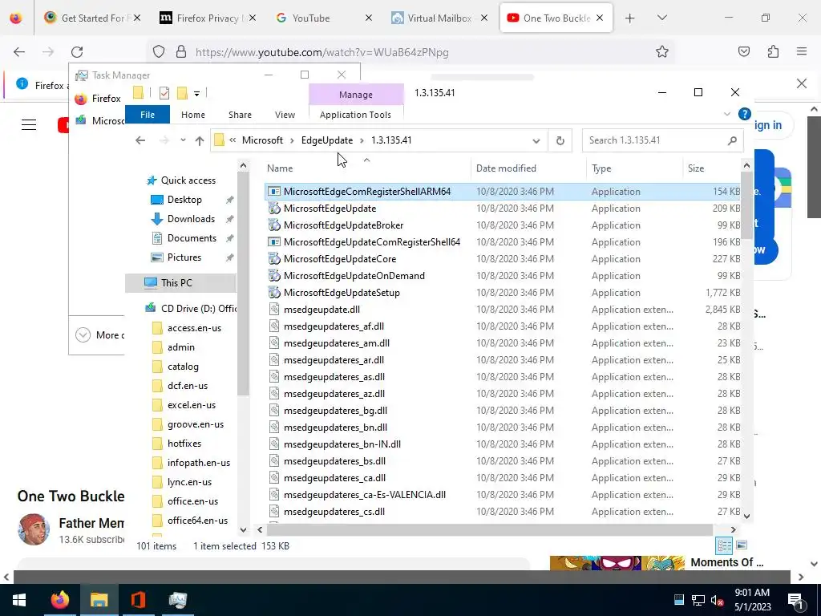
Task: Open YouTube guide hamburger menu
Action: (29, 124)
